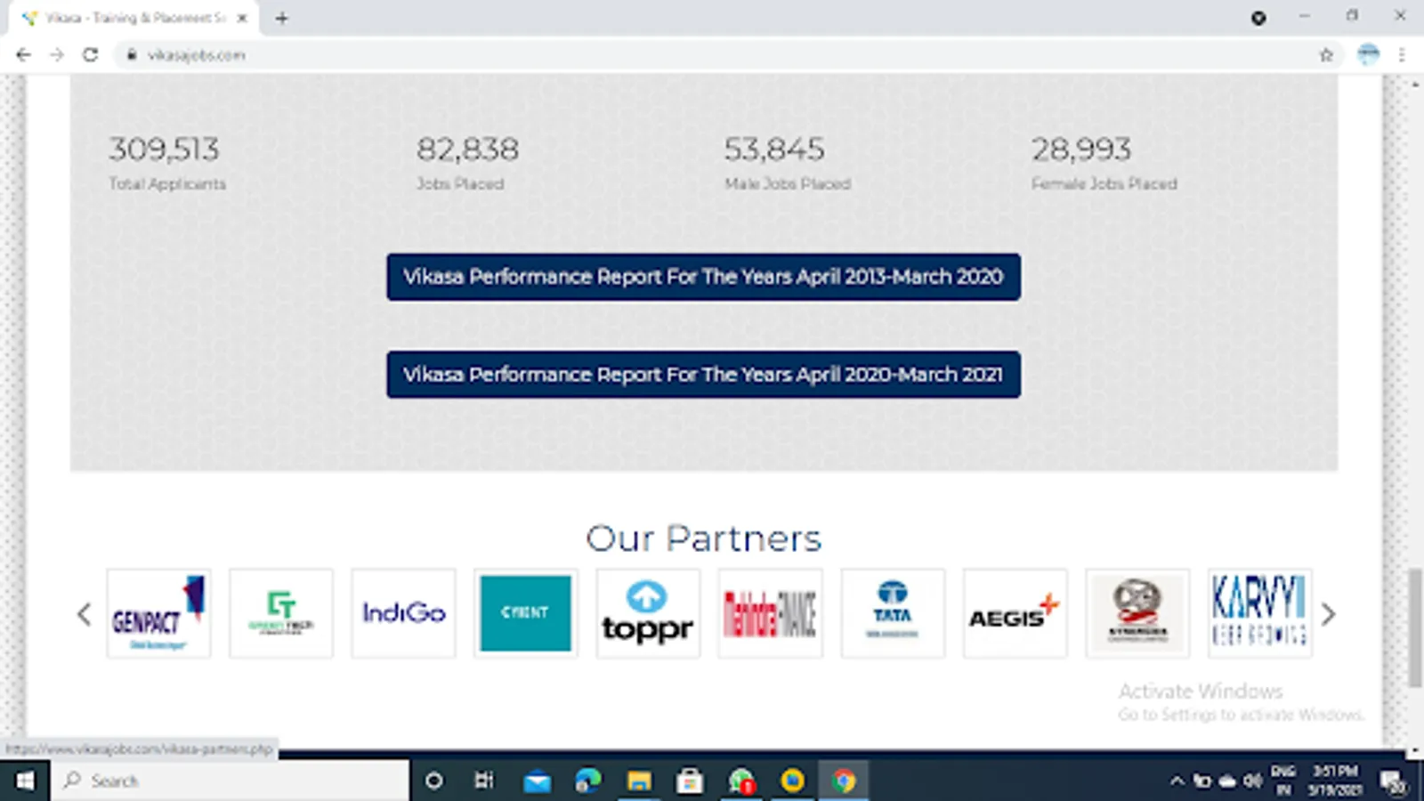Click the Genpact partner logo
Screen dimensions: 1424x801
click(158, 613)
